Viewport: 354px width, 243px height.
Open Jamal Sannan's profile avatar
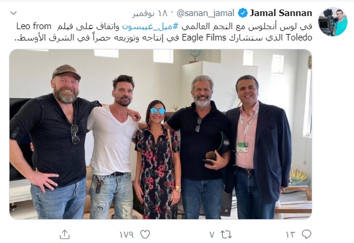pos(333,21)
